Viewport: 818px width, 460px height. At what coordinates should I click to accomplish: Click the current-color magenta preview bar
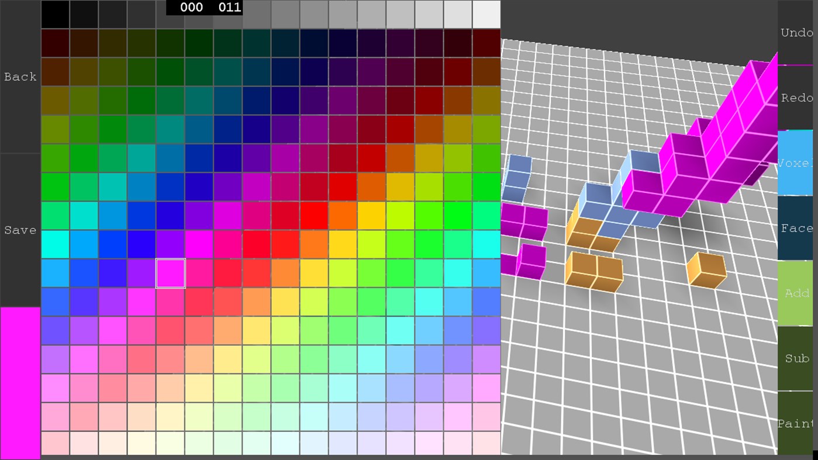(x=20, y=383)
